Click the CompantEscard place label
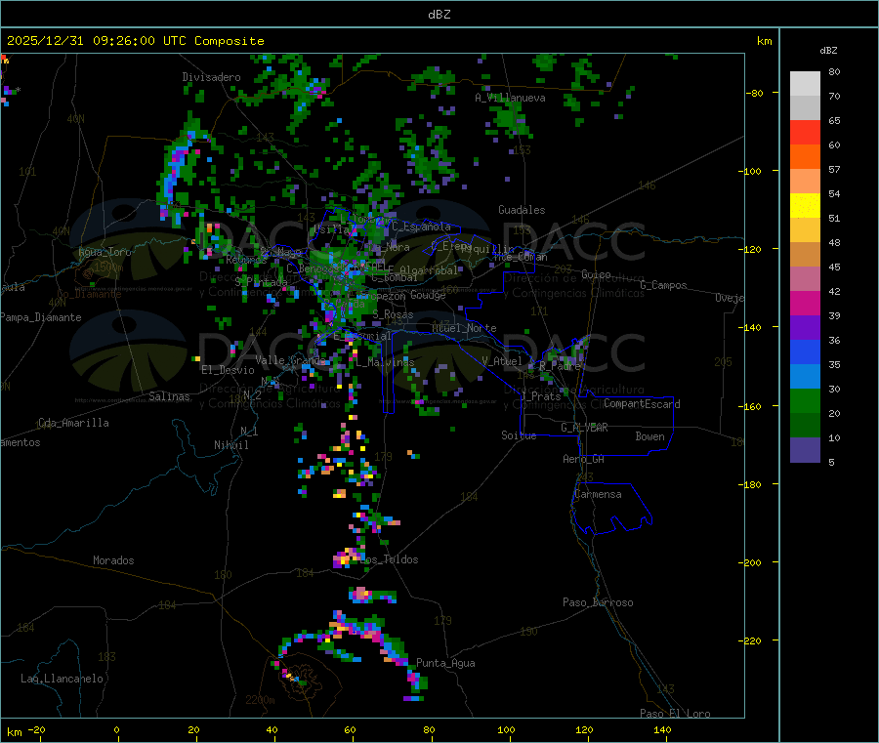 [x=642, y=404]
